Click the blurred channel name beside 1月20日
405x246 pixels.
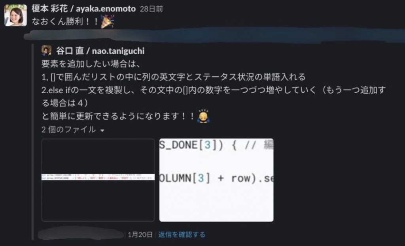pyautogui.click(x=81, y=235)
